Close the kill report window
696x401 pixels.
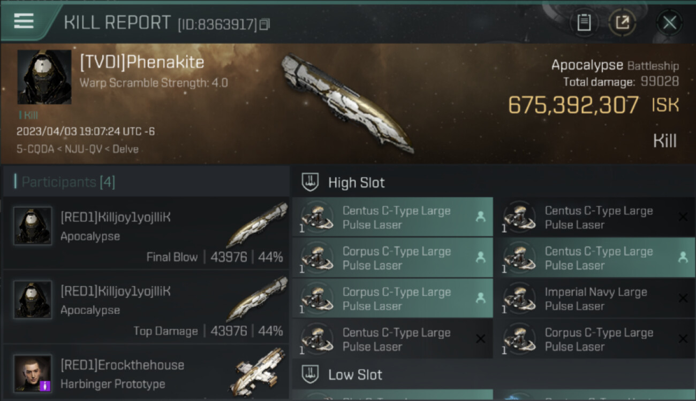tap(669, 22)
